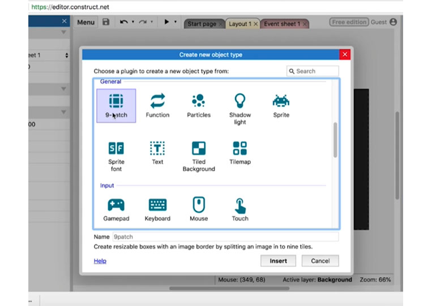Click the Save project icon
432x306 pixels.
coord(106,22)
